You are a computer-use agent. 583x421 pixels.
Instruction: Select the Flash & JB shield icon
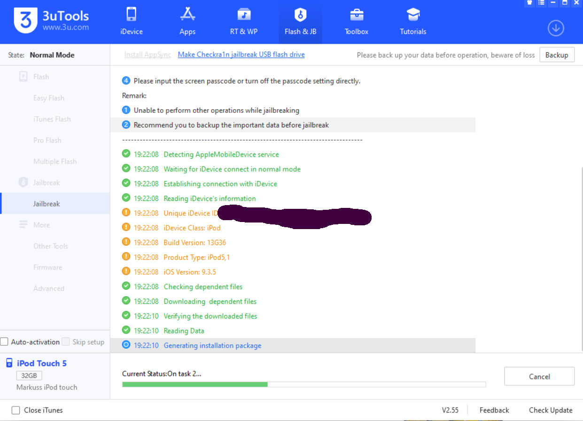tap(300, 15)
